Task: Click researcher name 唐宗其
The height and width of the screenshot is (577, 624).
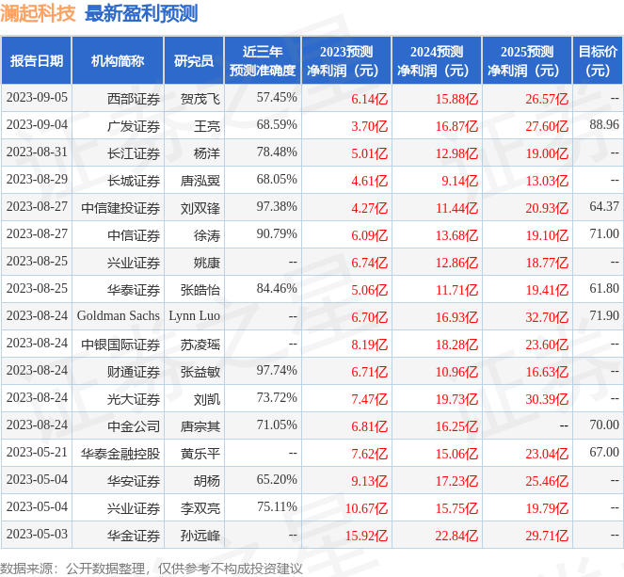Action: [x=200, y=426]
